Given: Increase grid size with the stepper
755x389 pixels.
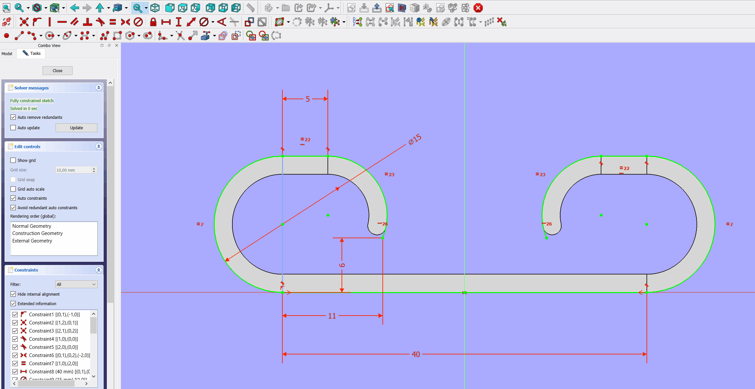Looking at the screenshot, I should 95,168.
